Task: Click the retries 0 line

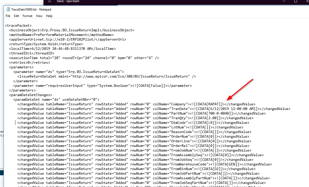Action: tap(30, 63)
